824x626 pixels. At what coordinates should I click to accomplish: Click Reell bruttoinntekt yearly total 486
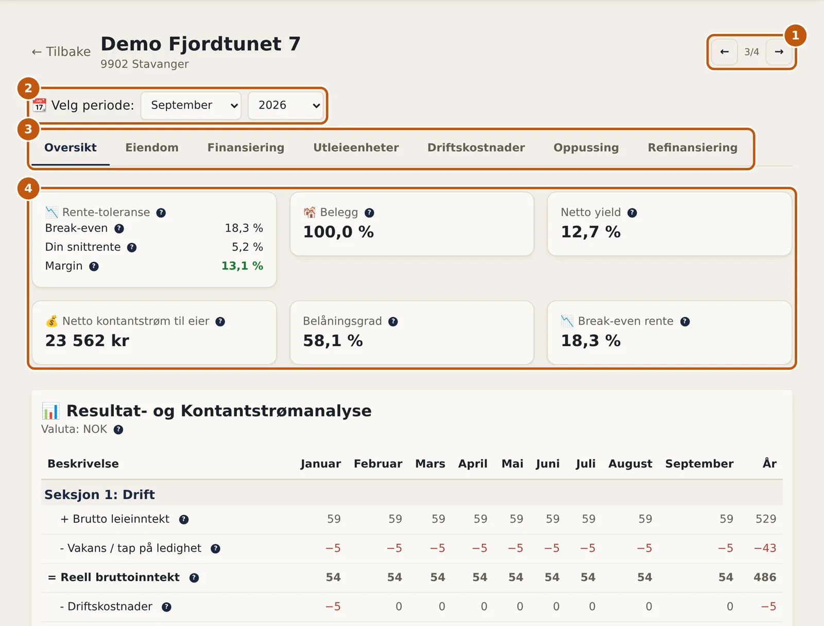(x=765, y=577)
